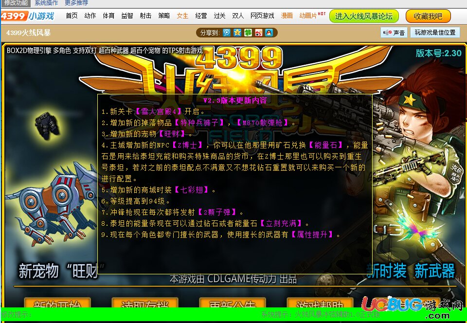467x323 pixels.
Task: Click the note 等级提高到94级
Action: (136, 201)
